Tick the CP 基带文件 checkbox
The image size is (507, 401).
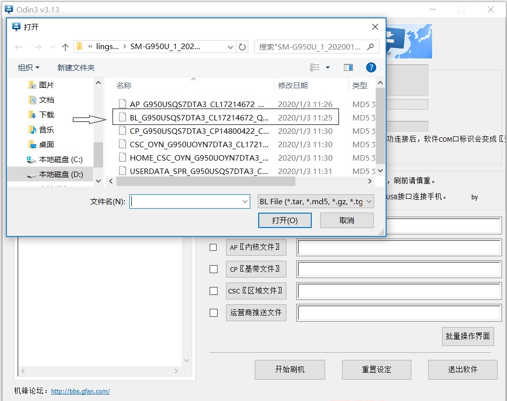(x=214, y=269)
